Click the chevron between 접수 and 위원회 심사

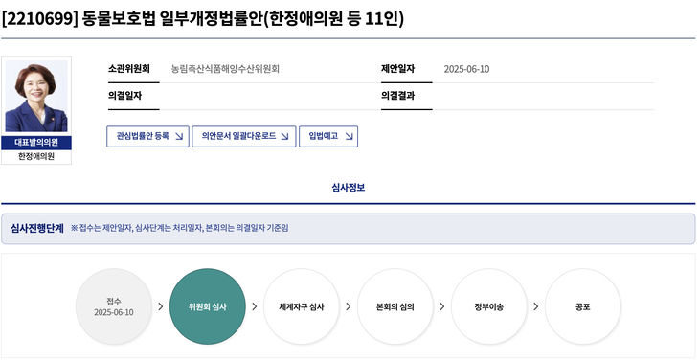(161, 306)
